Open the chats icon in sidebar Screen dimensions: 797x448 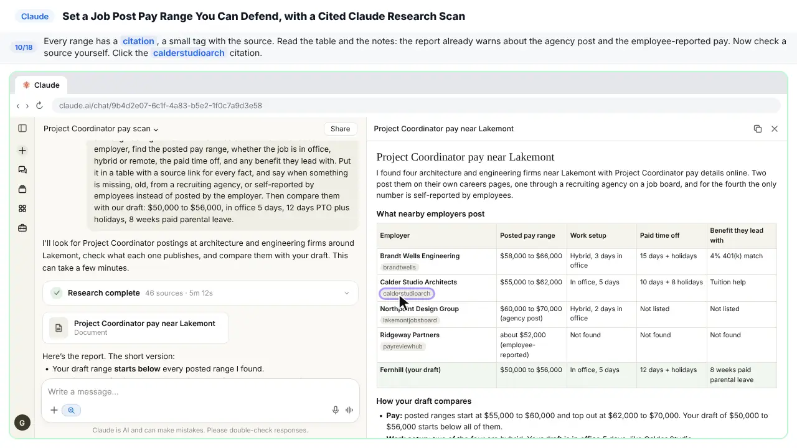22,170
